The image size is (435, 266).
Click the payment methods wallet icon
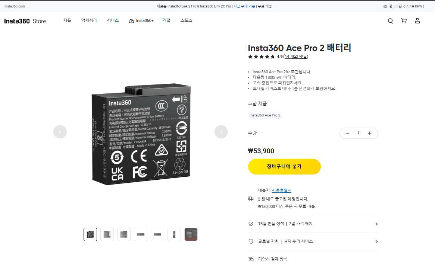(x=251, y=259)
